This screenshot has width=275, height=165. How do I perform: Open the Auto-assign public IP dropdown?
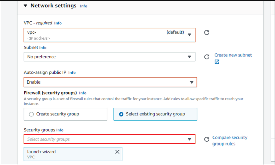(110, 82)
